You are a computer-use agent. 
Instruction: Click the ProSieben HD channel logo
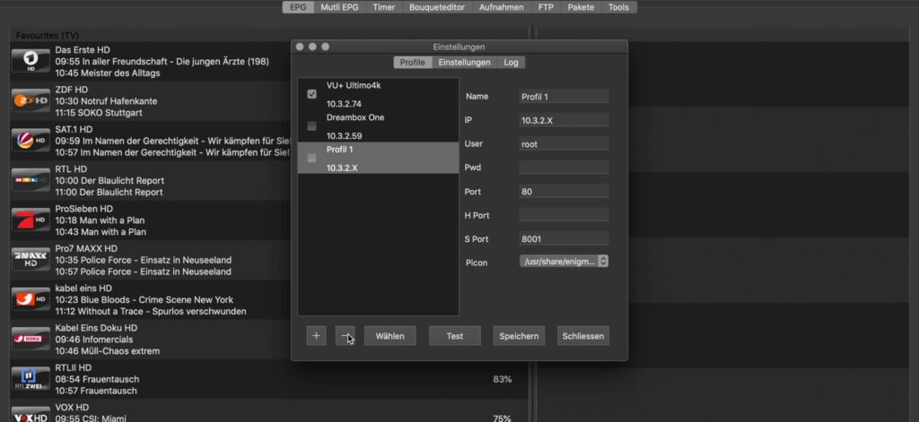click(x=31, y=220)
